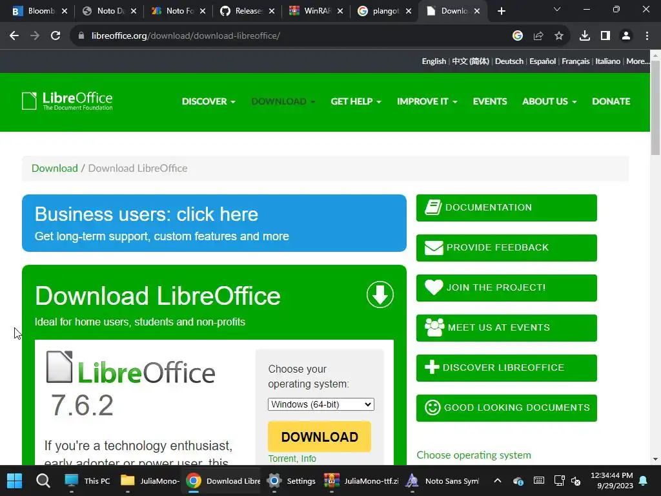This screenshot has height=496, width=661.
Task: Open a new browser tab
Action: coord(501,12)
